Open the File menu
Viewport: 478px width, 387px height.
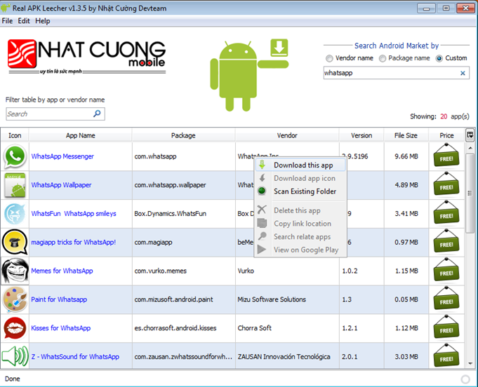[7, 21]
